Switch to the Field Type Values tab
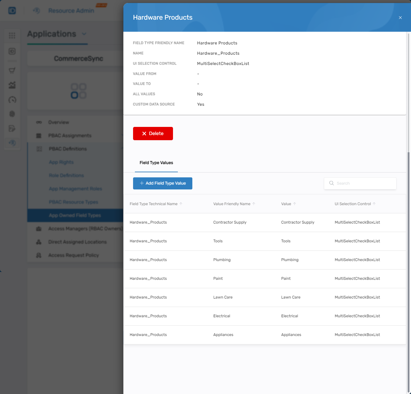 (156, 163)
